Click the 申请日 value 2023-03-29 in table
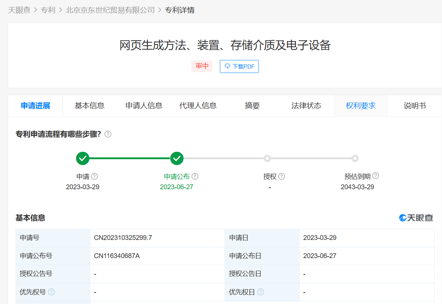This screenshot has height=304, width=442. pos(320,238)
